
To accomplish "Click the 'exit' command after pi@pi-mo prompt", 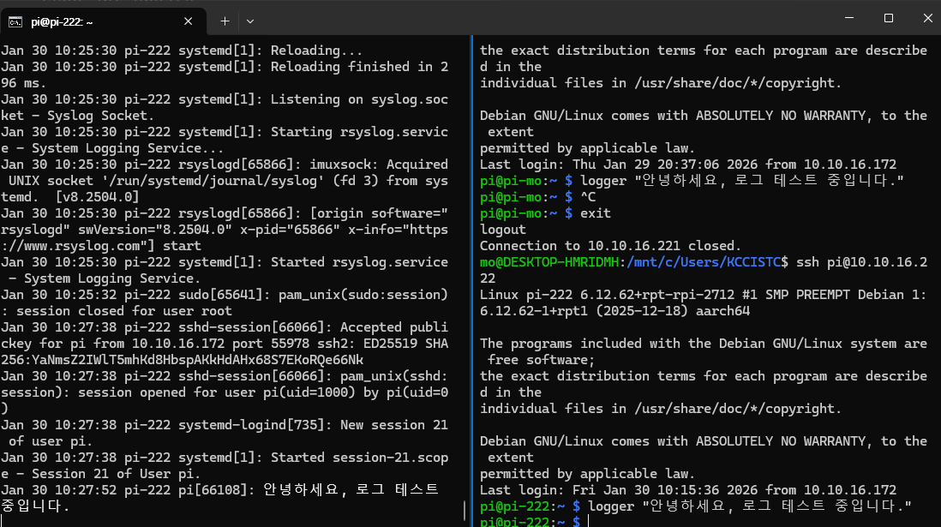I will 596,213.
